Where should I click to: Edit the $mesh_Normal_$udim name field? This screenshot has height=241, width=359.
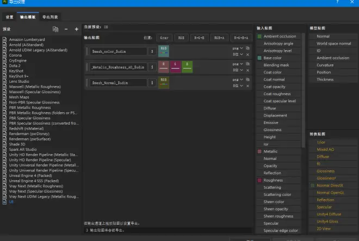pyautogui.click(x=118, y=83)
